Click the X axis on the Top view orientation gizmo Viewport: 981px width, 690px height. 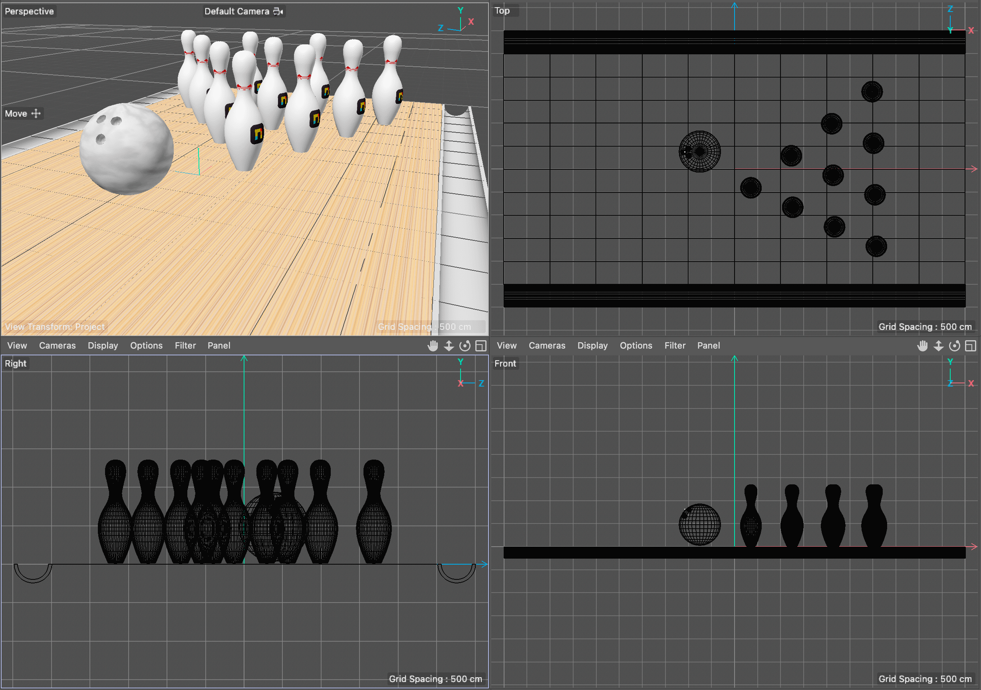[x=971, y=30]
